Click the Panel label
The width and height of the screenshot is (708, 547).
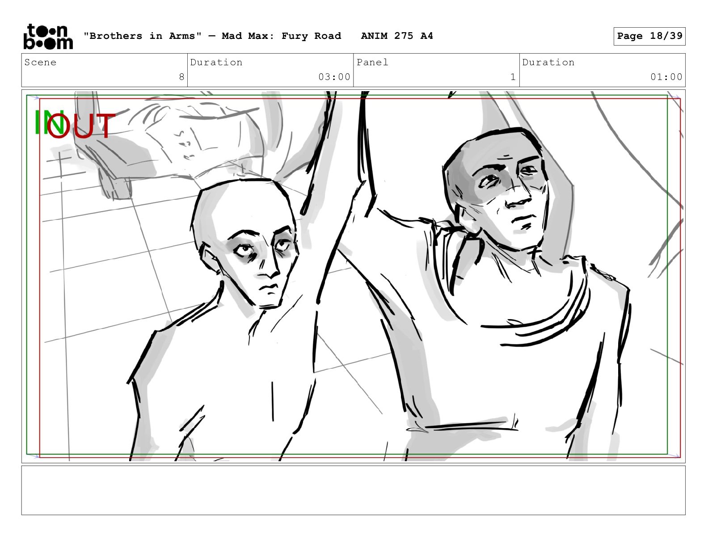tap(372, 62)
